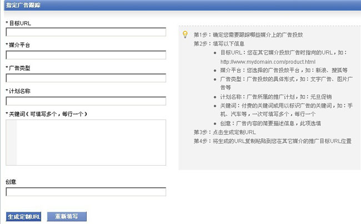Click the example http://www.mydomain.com/product.html text

(268, 62)
